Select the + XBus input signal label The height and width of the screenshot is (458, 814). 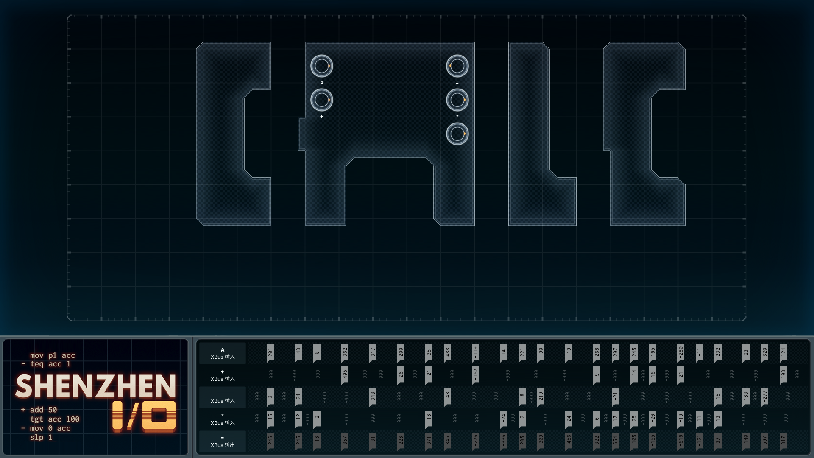(x=223, y=375)
